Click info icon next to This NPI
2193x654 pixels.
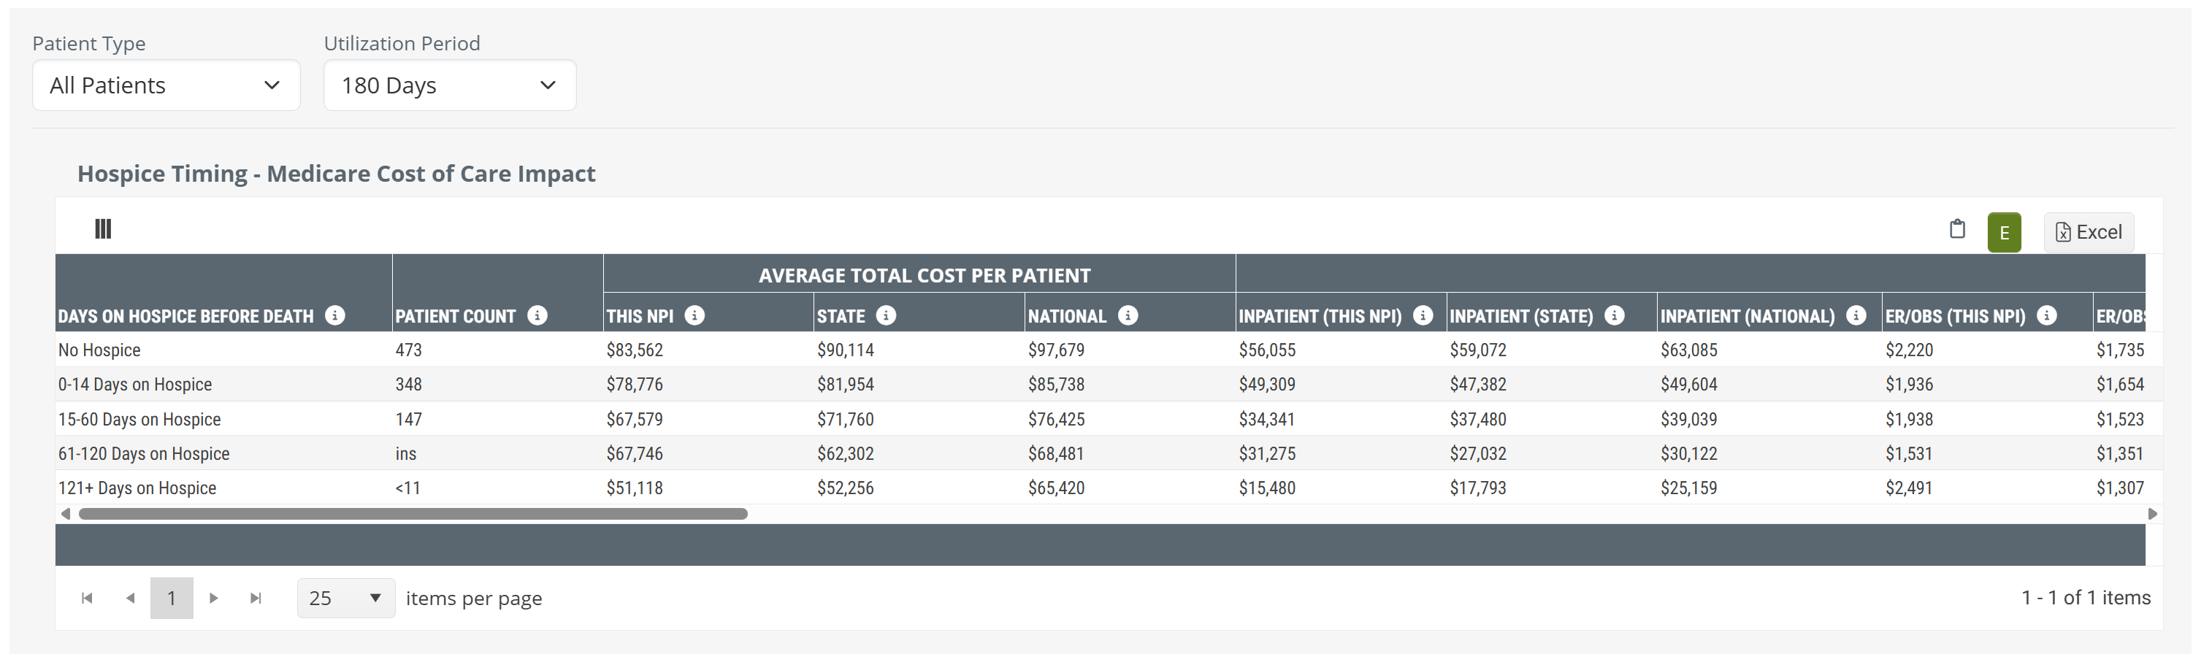point(694,315)
